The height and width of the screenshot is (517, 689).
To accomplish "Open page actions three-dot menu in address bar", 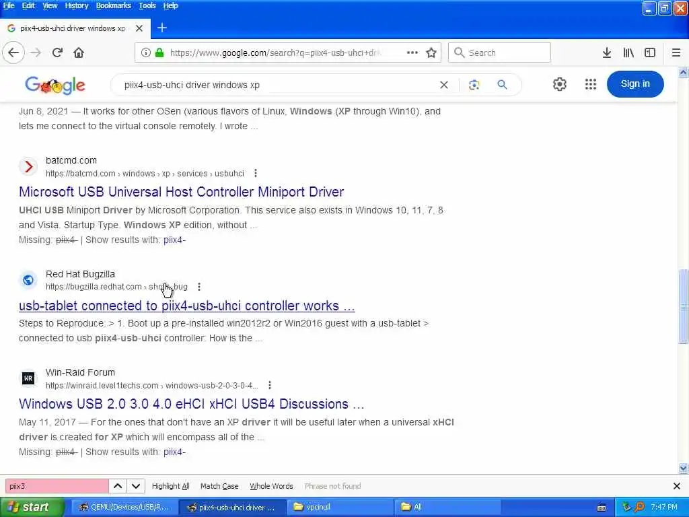I will click(412, 53).
